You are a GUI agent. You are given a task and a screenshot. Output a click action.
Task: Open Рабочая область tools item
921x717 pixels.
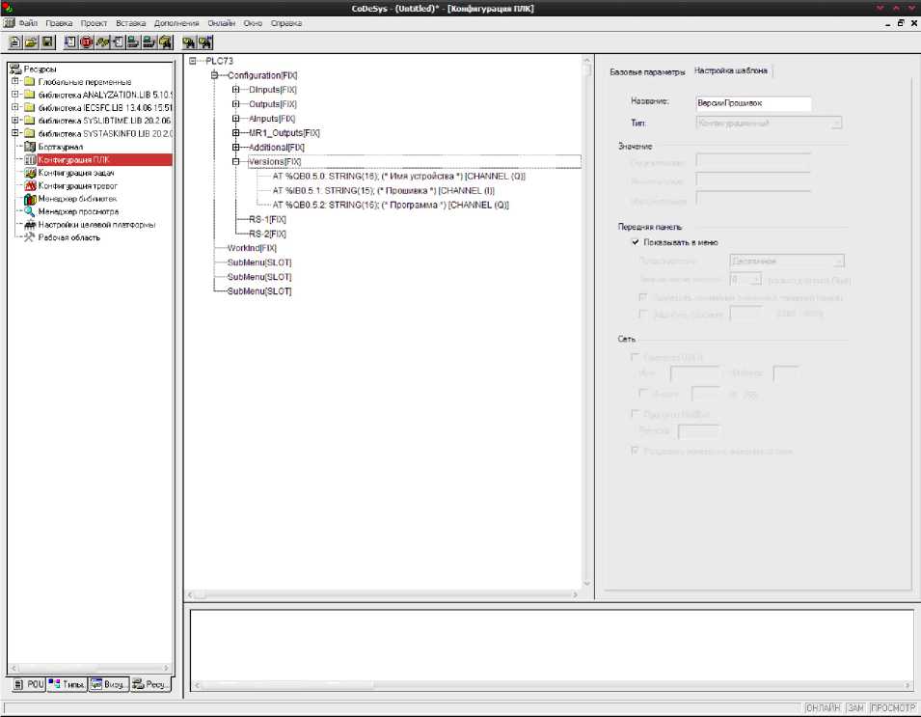click(x=68, y=237)
